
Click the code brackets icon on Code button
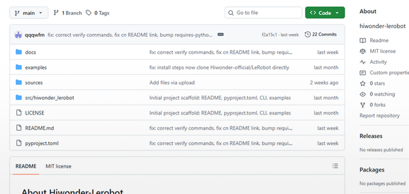pos(313,13)
